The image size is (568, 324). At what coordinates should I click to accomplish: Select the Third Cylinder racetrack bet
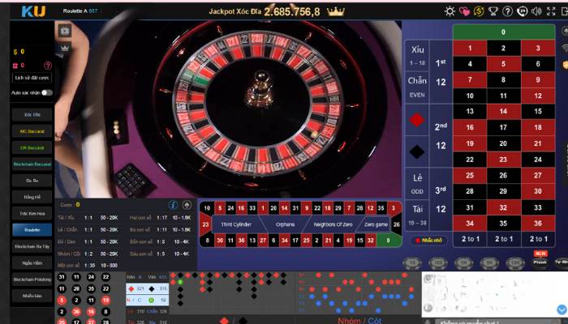[236, 224]
